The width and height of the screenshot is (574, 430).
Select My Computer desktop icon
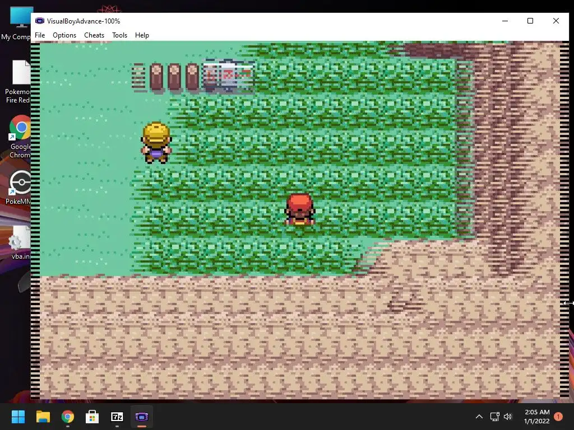coord(16,24)
